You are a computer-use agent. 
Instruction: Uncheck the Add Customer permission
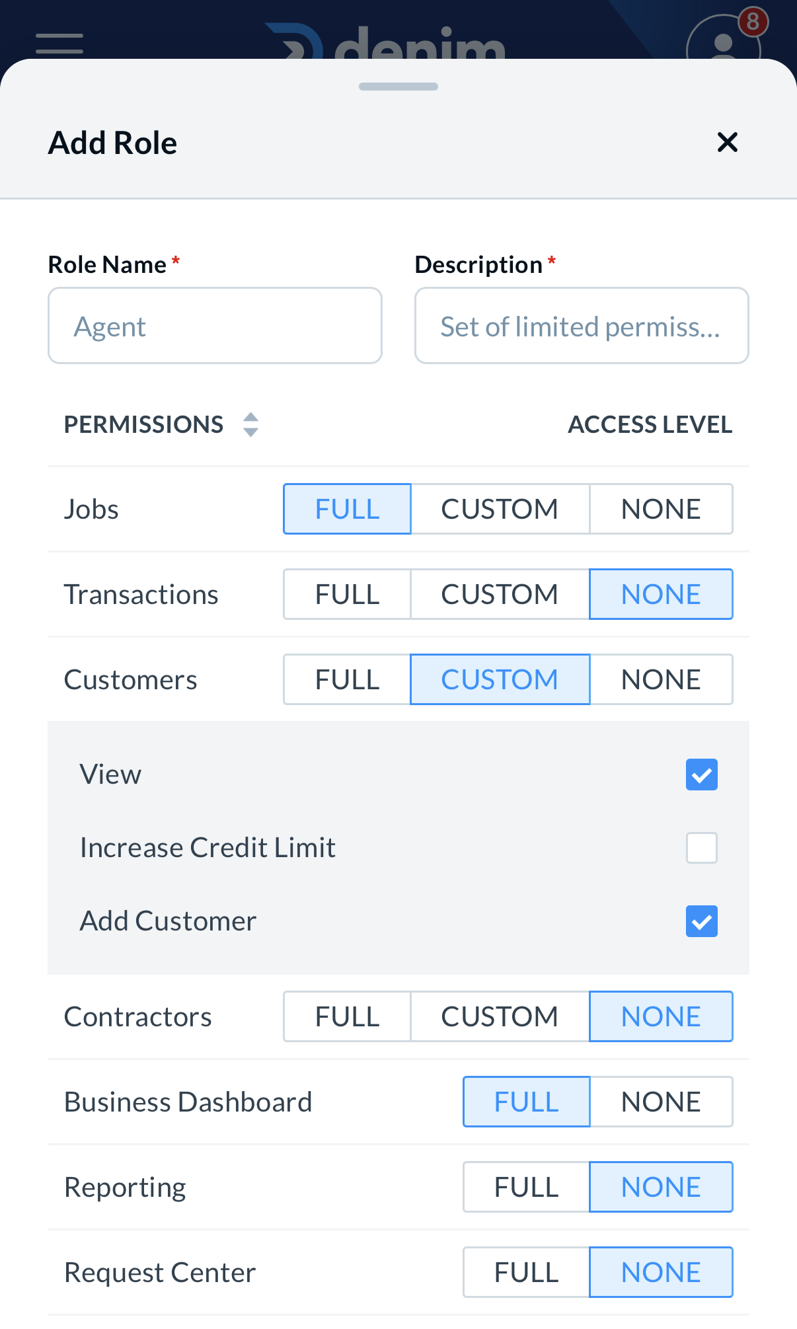click(701, 921)
